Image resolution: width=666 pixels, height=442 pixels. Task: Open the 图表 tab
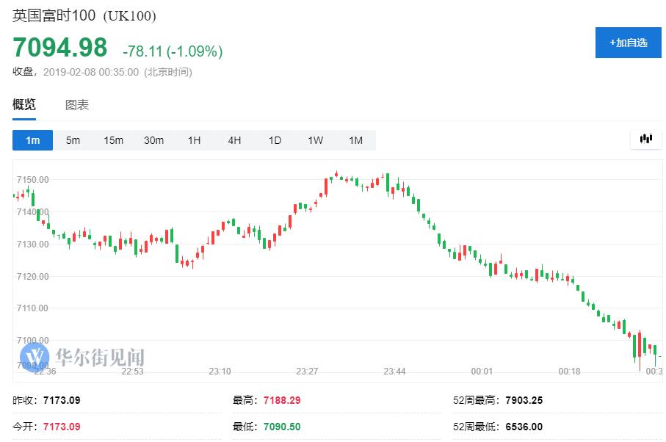pyautogui.click(x=77, y=105)
